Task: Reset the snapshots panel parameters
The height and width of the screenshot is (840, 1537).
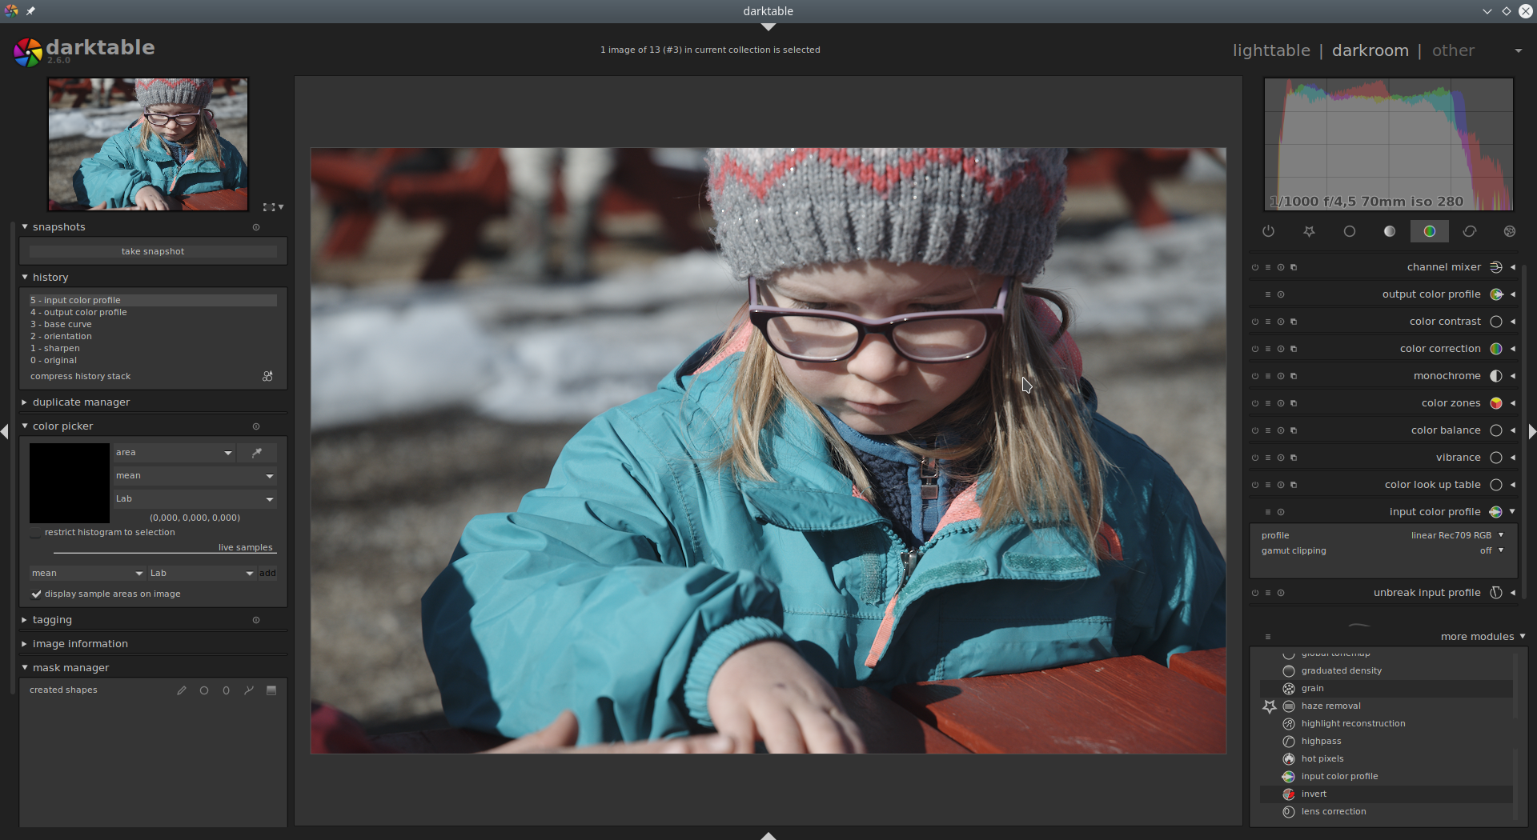Action: pos(256,227)
